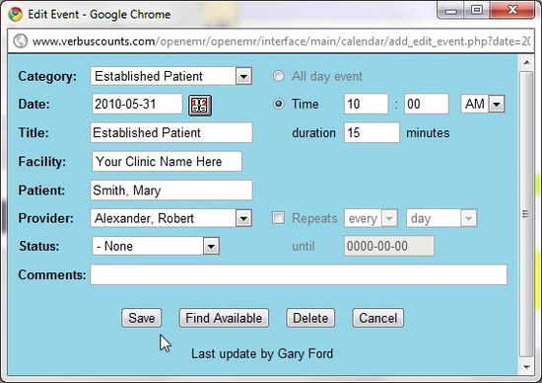Click the Save button
This screenshot has height=383, width=542.
[141, 318]
